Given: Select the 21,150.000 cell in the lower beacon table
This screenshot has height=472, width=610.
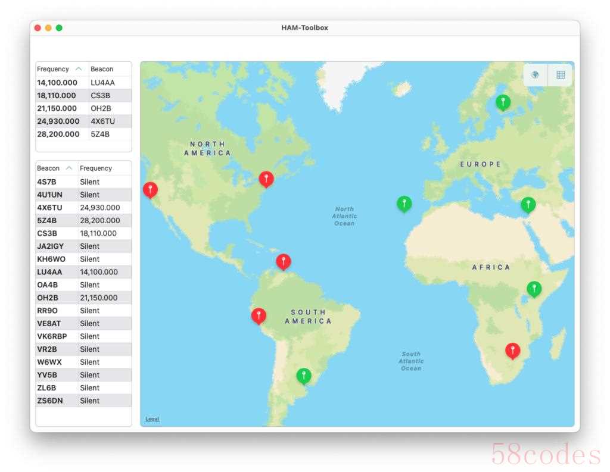Looking at the screenshot, I should point(99,298).
